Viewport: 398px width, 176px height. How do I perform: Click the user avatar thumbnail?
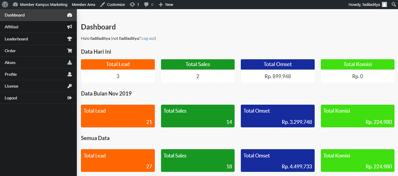pos(384,4)
